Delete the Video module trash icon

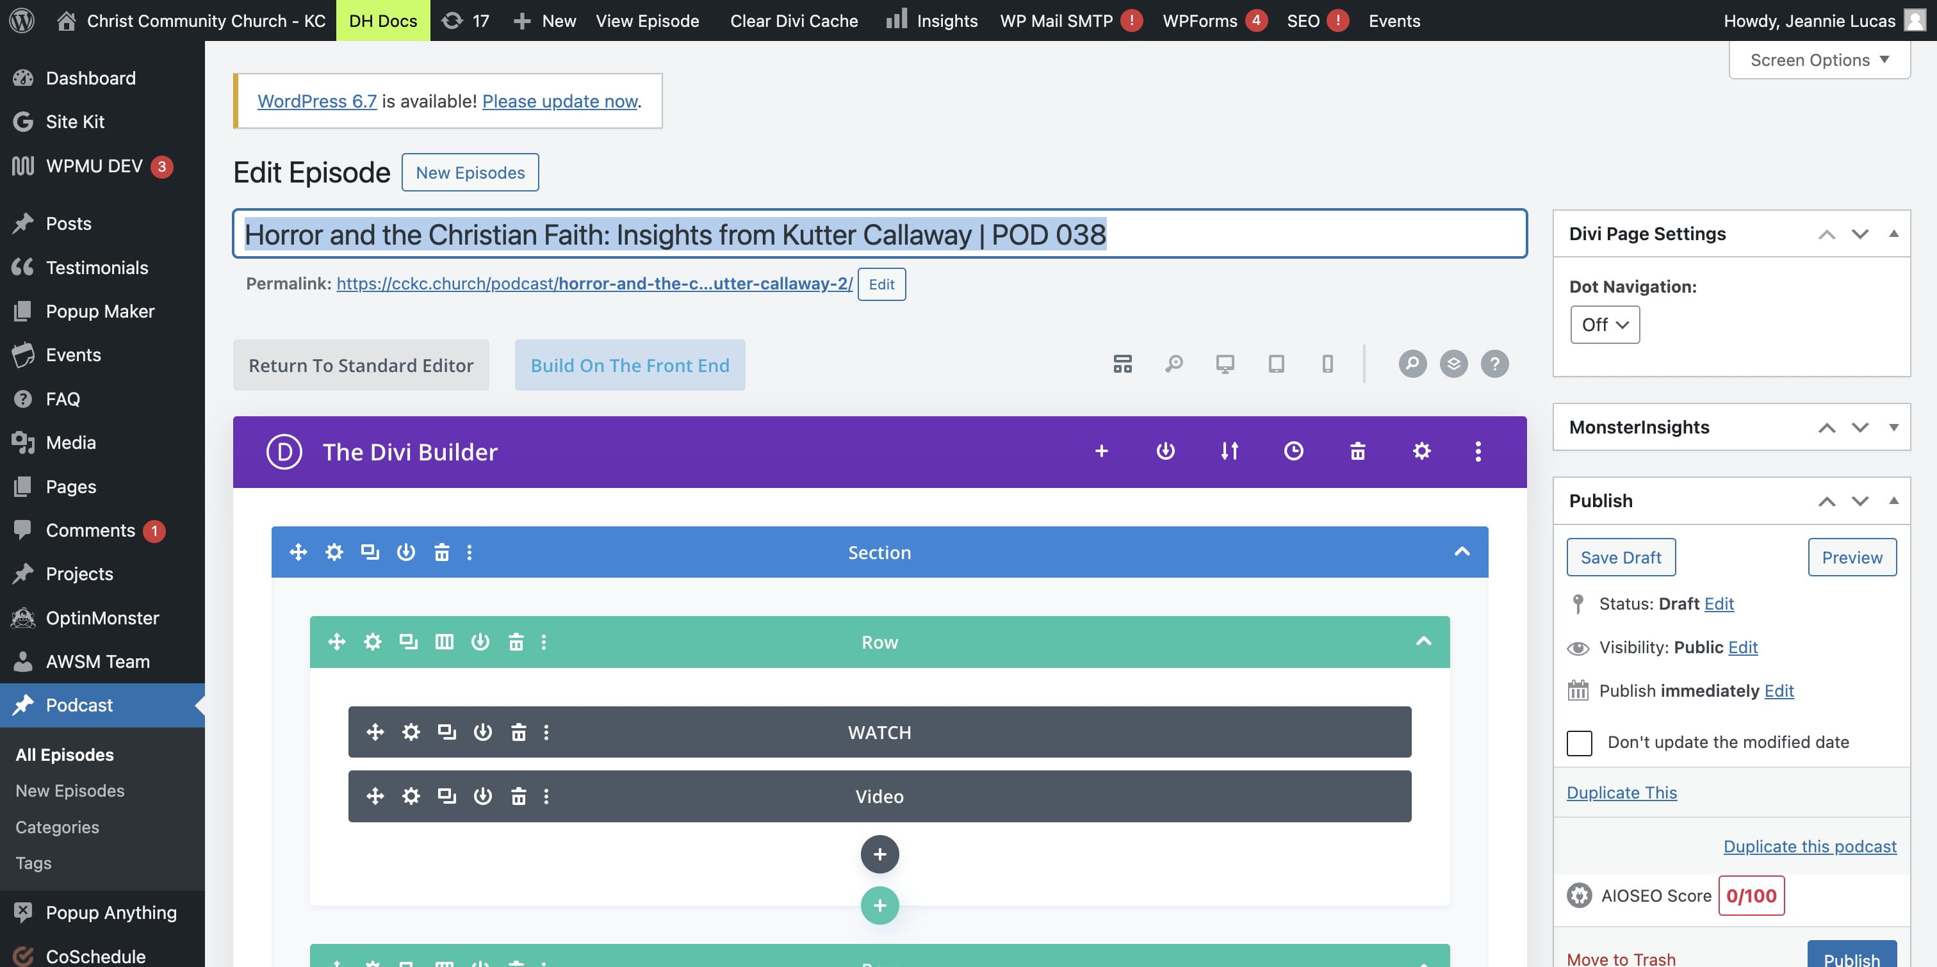(518, 796)
